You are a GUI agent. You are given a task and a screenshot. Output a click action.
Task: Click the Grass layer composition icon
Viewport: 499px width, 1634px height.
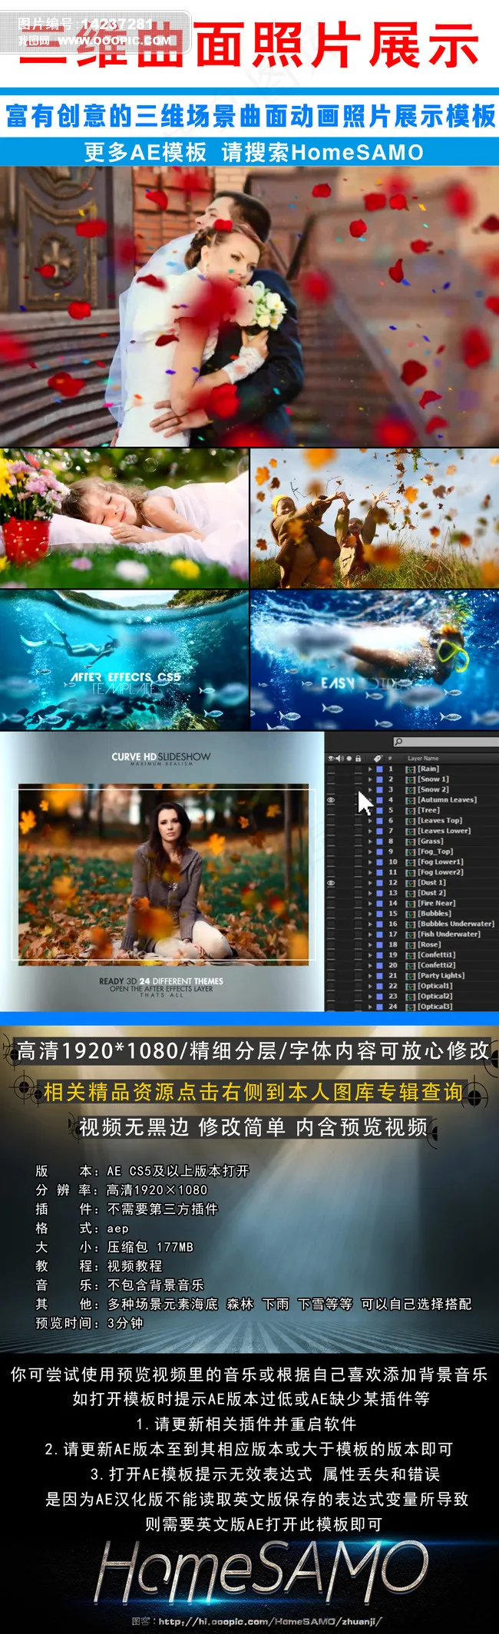point(411,841)
